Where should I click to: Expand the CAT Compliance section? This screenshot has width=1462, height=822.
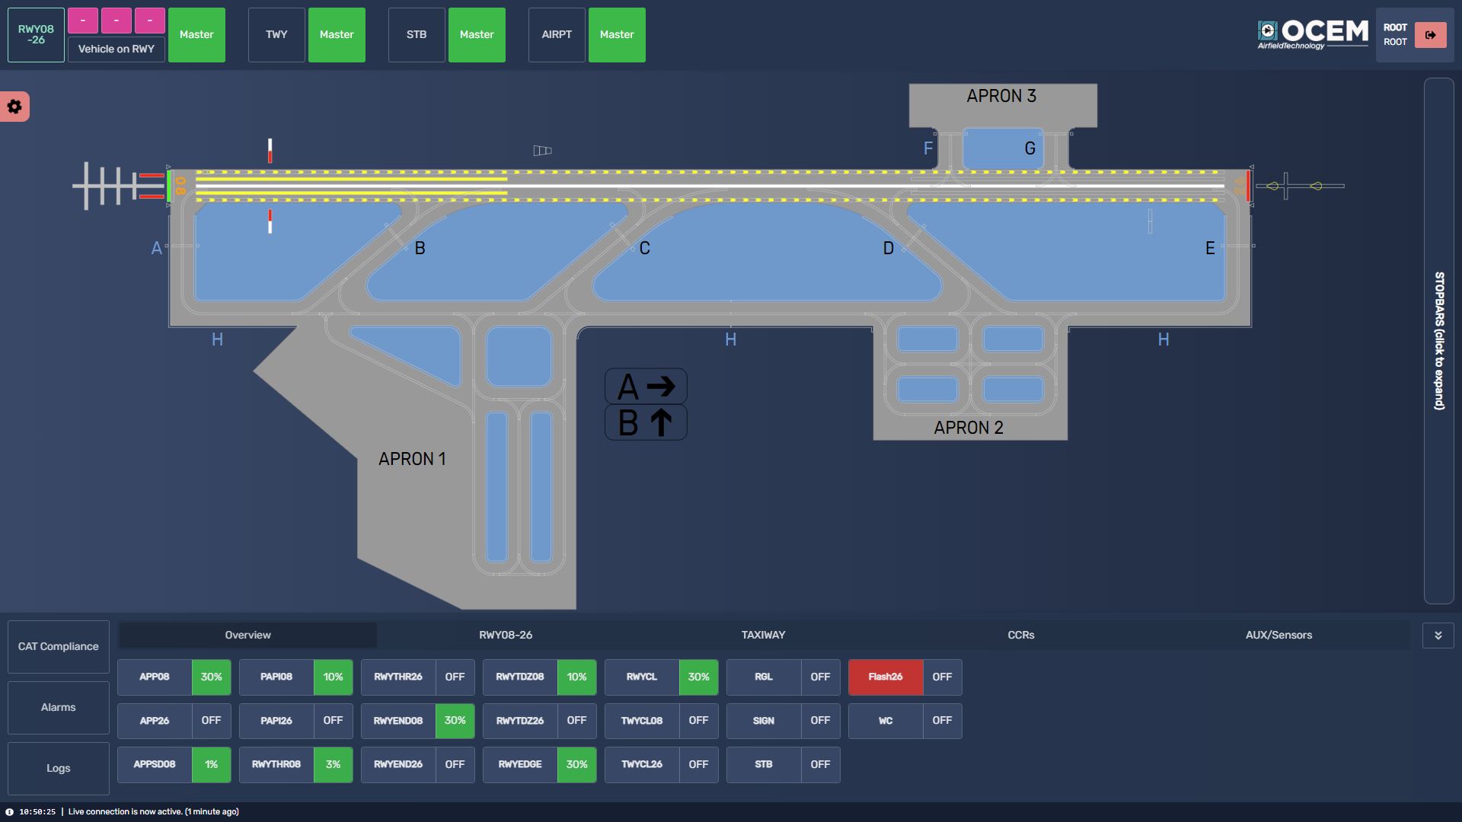(x=57, y=646)
